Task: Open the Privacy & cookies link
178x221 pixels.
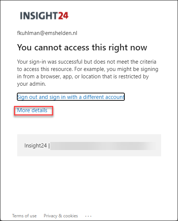Action: [x=61, y=216]
